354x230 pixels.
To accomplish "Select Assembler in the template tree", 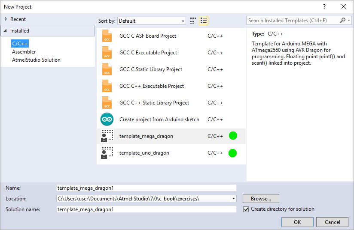I will (x=24, y=52).
